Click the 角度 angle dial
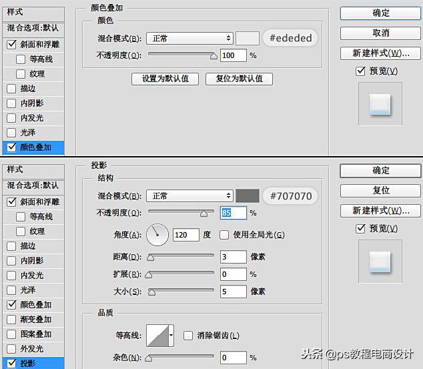 point(157,235)
